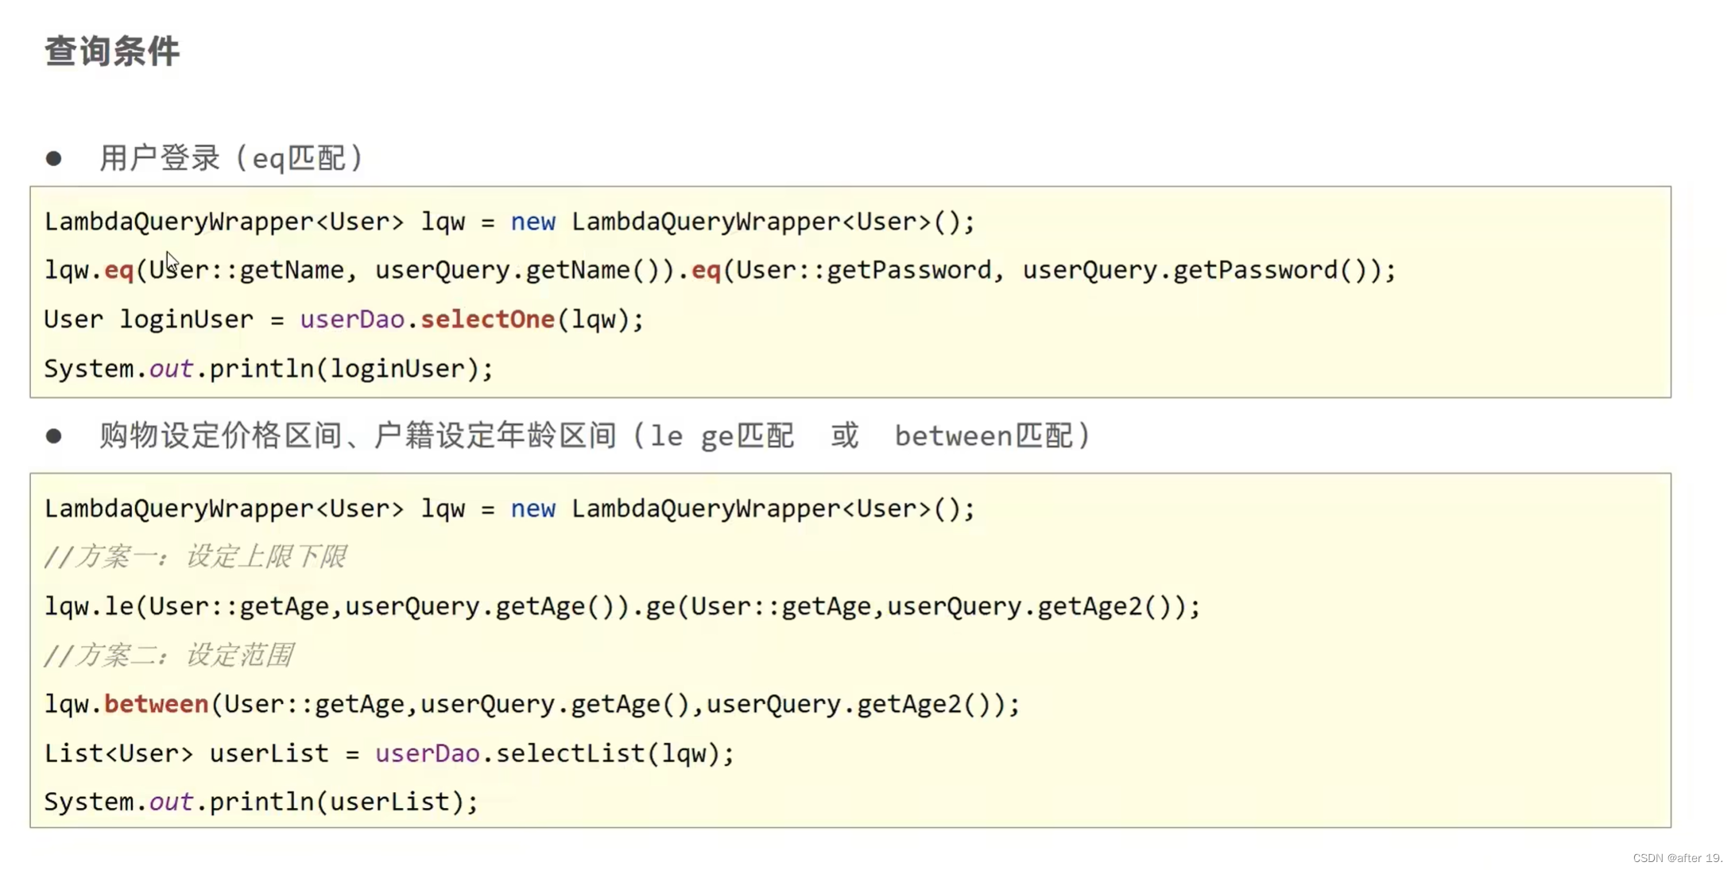The image size is (1735, 870).
Task: Click the second red eq before getPassword
Action: [x=706, y=270]
